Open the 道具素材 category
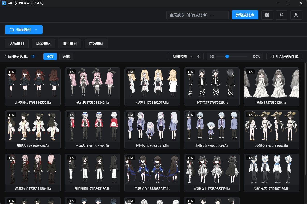307x204 pixels. click(70, 44)
